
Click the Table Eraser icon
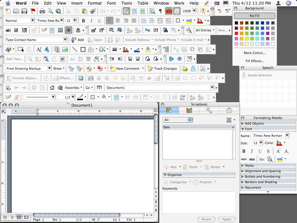pyautogui.click(x=17, y=97)
